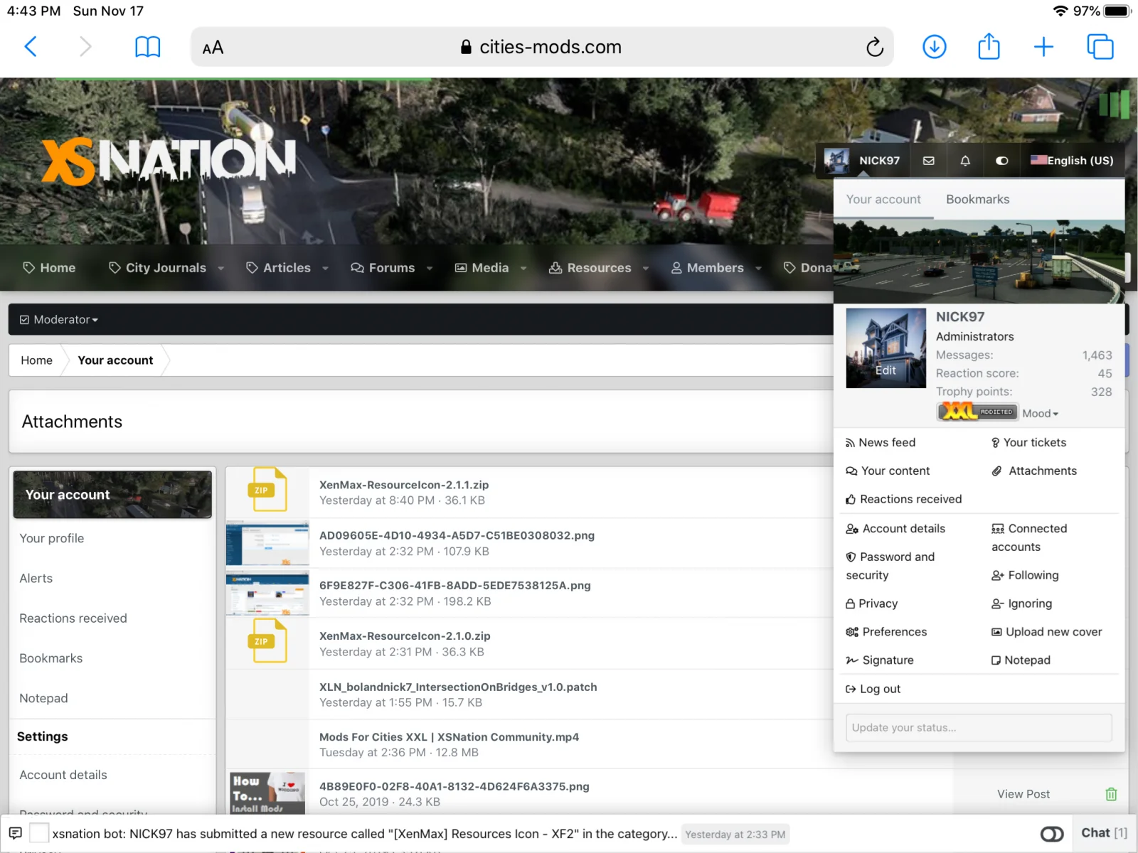Open Account details in account popup
The image size is (1138, 853).
coord(895,528)
